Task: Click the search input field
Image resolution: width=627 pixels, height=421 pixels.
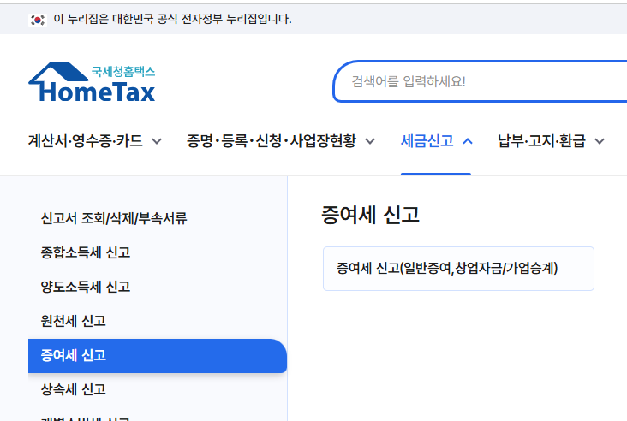Action: tap(480, 81)
